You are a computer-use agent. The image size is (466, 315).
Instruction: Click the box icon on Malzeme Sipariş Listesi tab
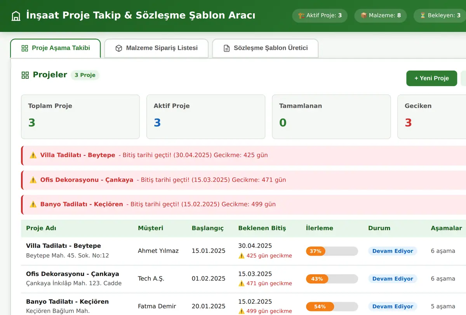pos(119,48)
